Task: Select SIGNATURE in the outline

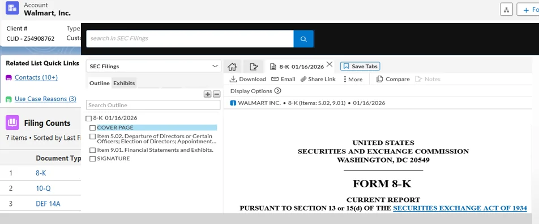Action: [113, 159]
